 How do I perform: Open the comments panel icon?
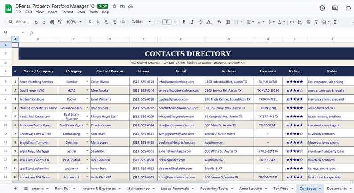[334, 8]
